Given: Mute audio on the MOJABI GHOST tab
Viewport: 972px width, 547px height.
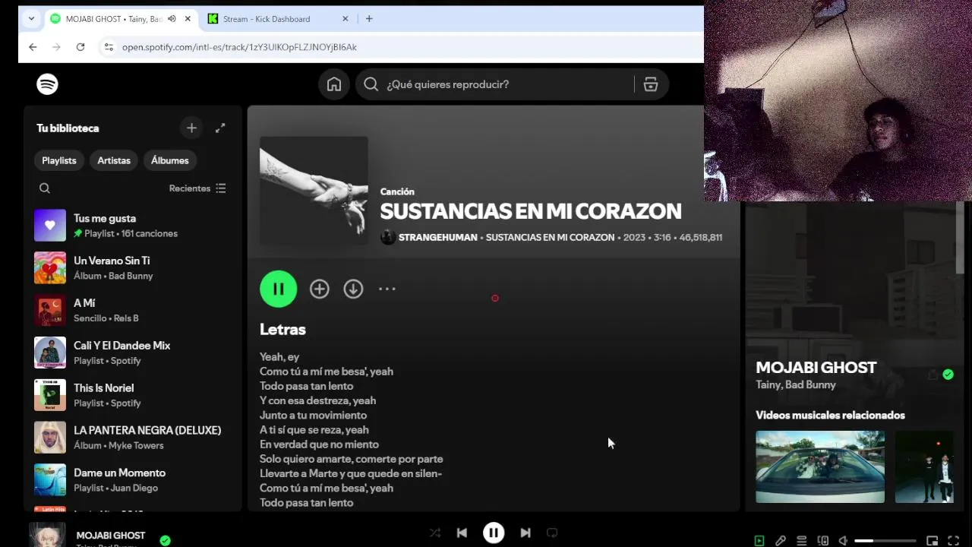Looking at the screenshot, I should [x=172, y=19].
